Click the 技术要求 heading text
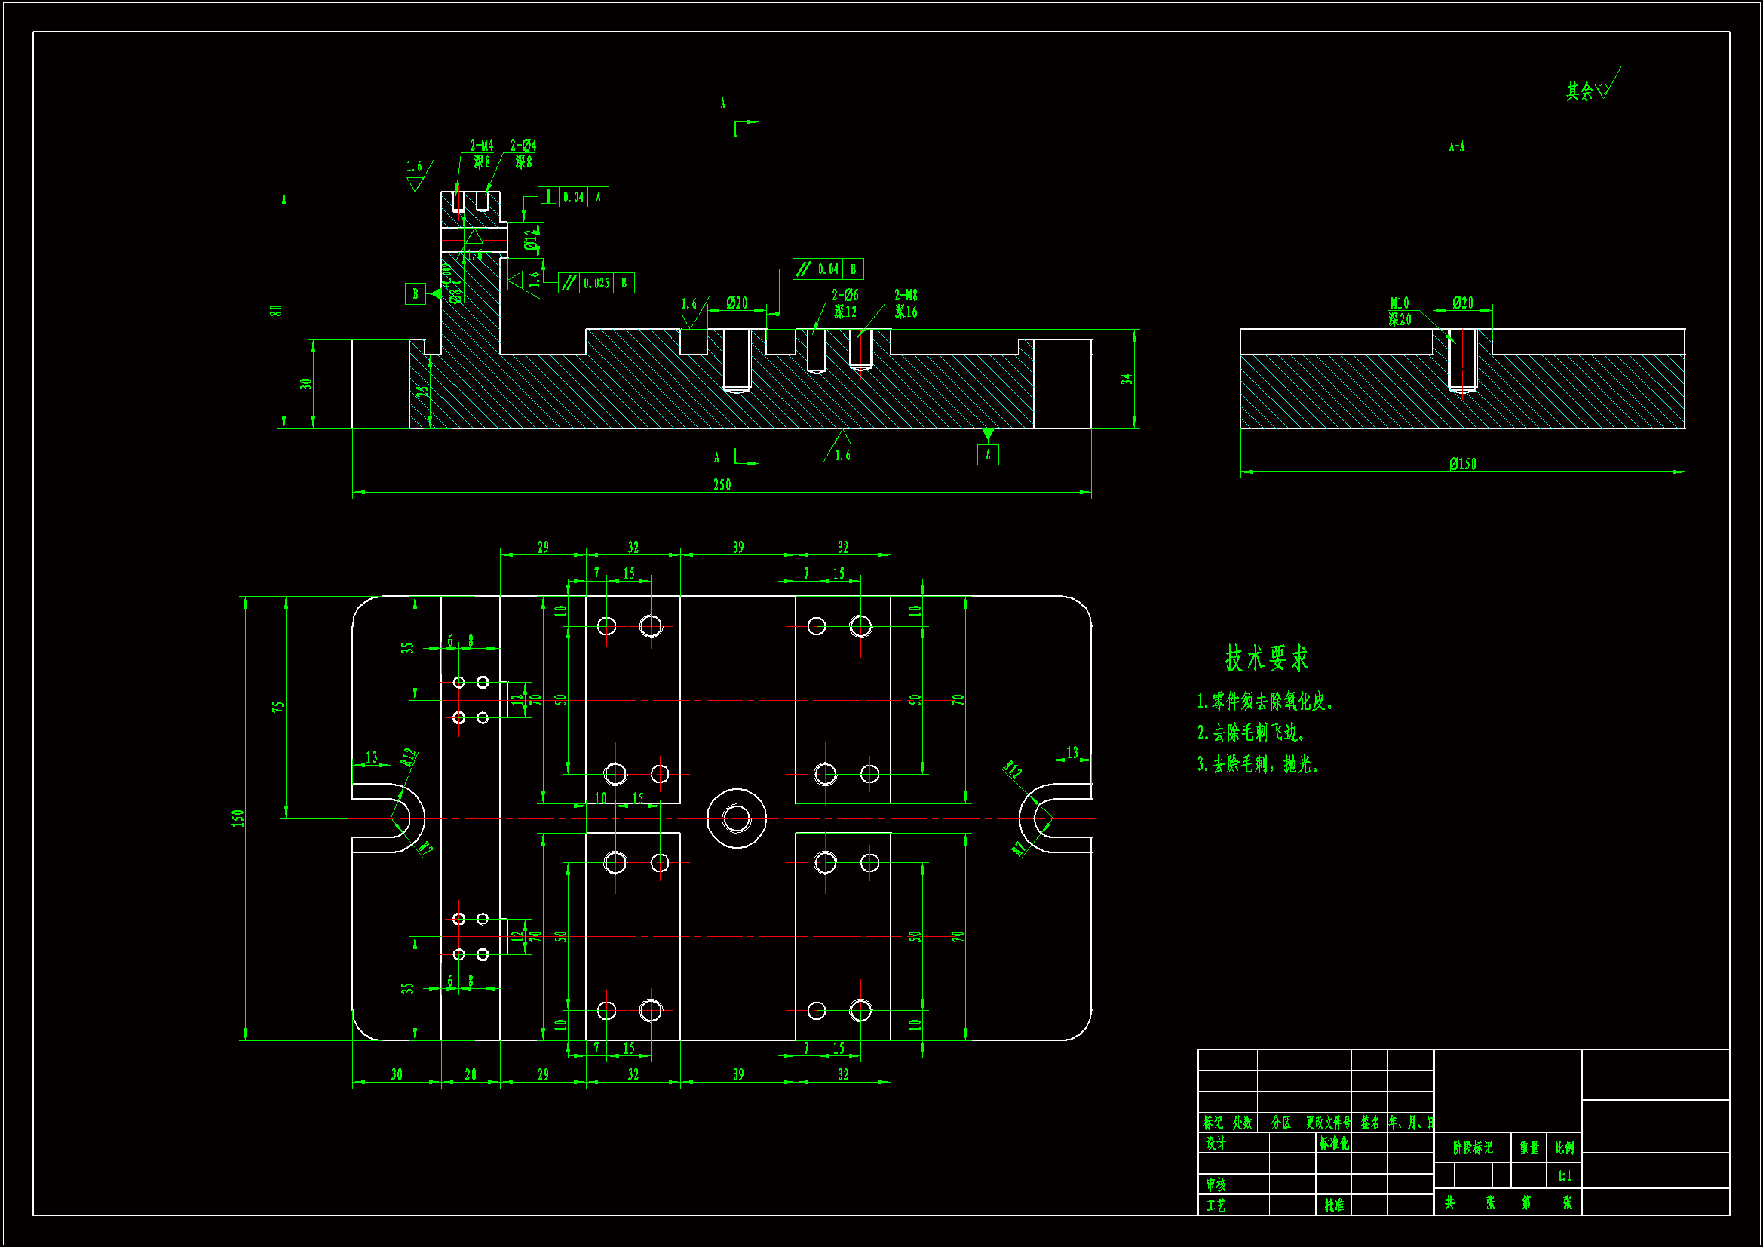The height and width of the screenshot is (1247, 1763). 1266,659
